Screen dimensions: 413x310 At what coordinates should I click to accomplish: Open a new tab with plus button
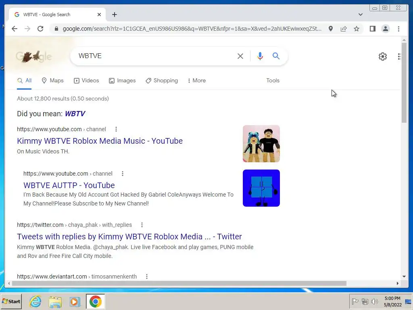[x=114, y=15]
